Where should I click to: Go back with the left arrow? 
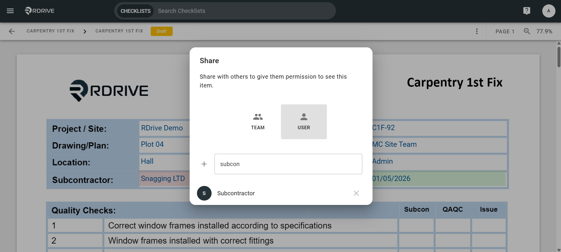(12, 31)
